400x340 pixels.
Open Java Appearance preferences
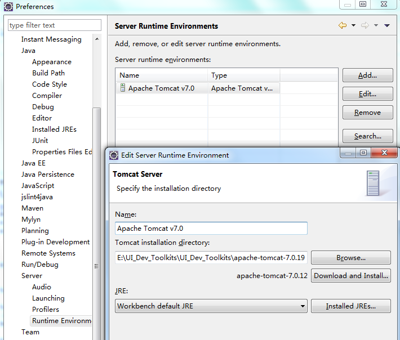(52, 62)
